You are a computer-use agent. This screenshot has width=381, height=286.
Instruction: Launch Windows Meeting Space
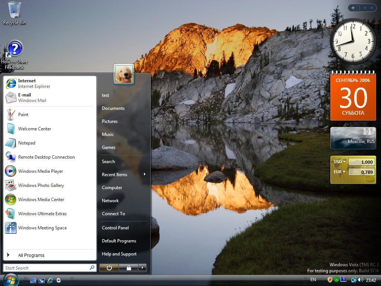(42, 228)
